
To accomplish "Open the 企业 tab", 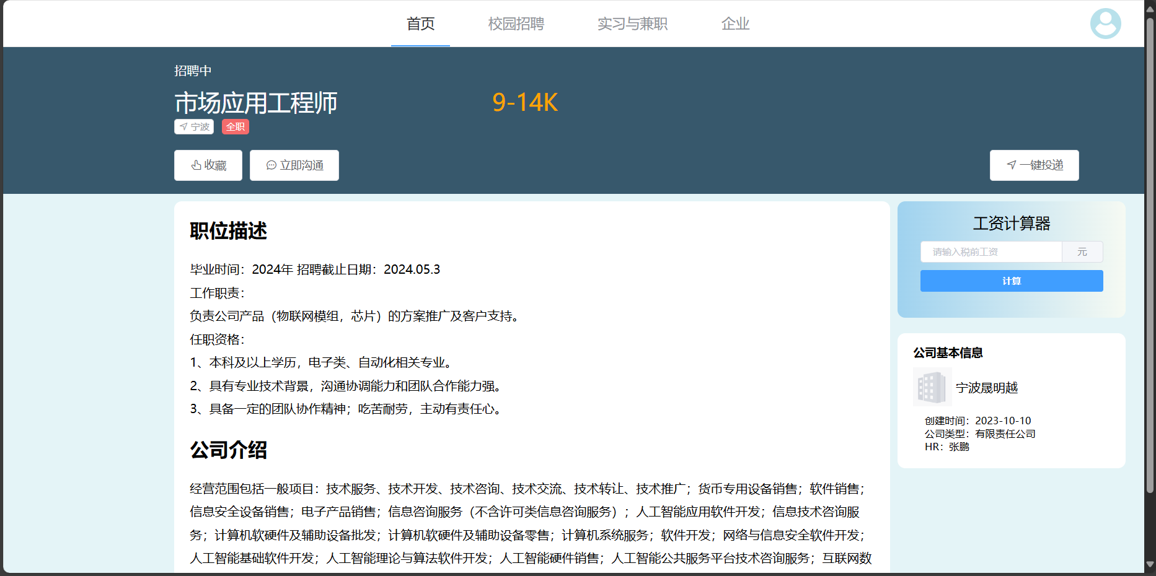I will 735,24.
